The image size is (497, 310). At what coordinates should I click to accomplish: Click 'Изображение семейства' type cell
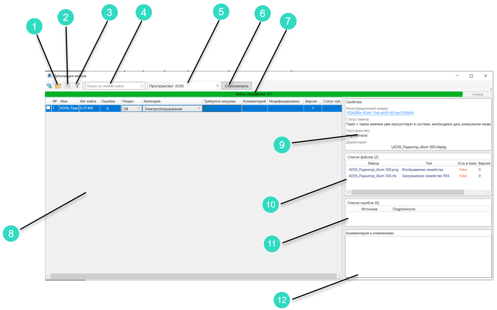click(x=422, y=170)
